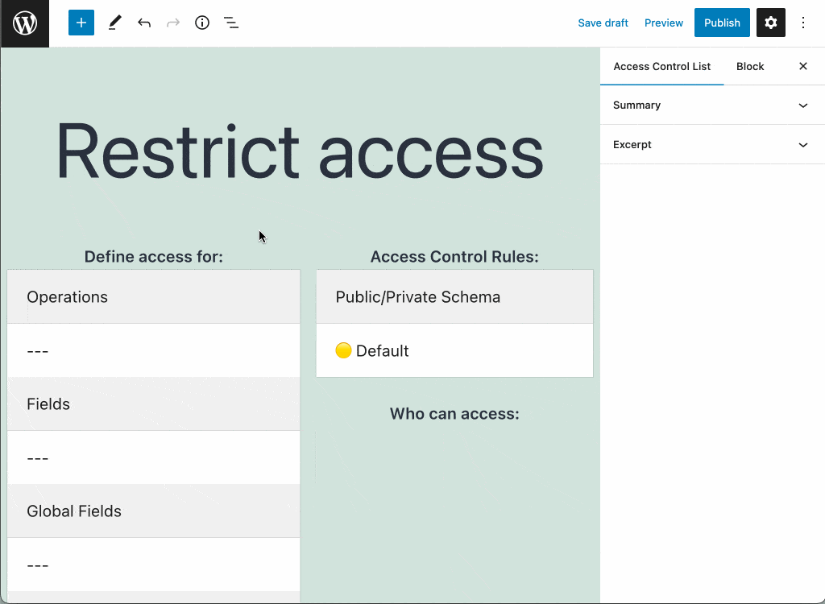Image resolution: width=825 pixels, height=604 pixels.
Task: Click the WordPress logo icon
Action: 25,23
